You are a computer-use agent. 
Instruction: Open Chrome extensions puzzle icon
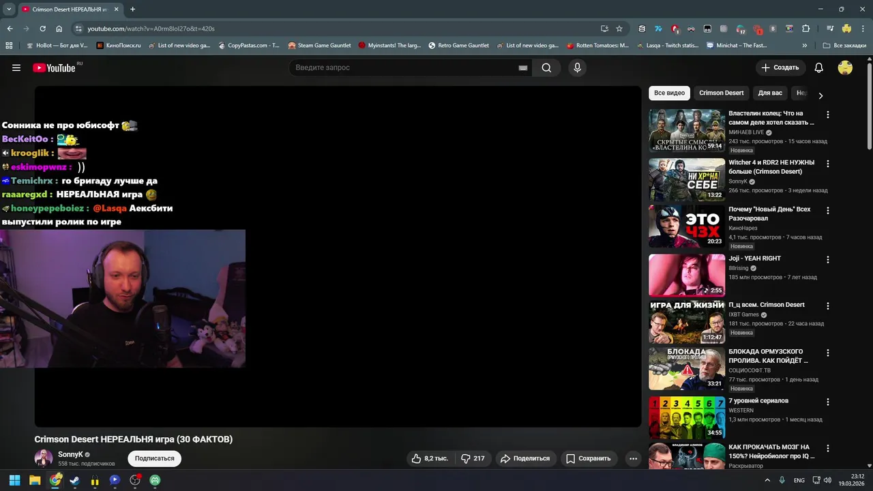pyautogui.click(x=805, y=29)
